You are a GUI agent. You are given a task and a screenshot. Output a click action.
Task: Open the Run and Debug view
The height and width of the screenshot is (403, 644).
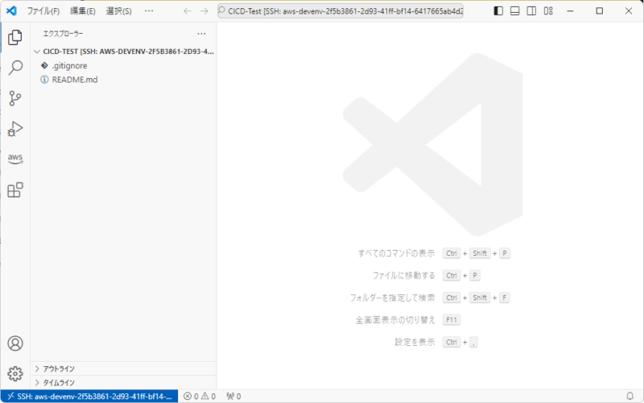point(15,129)
